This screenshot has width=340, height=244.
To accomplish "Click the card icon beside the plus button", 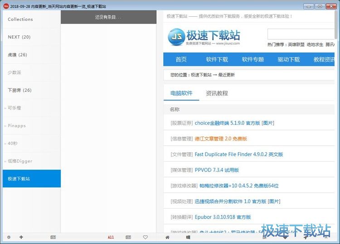I will 53,237.
